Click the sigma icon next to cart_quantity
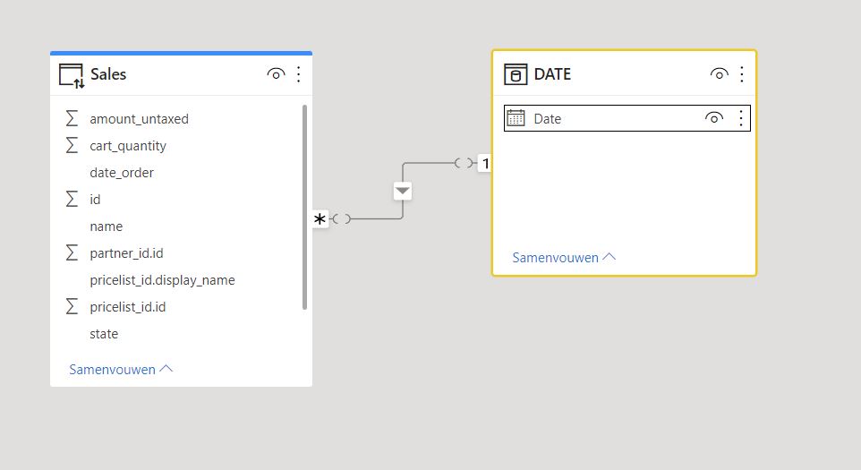Screen dimensions: 861x470 (72, 146)
